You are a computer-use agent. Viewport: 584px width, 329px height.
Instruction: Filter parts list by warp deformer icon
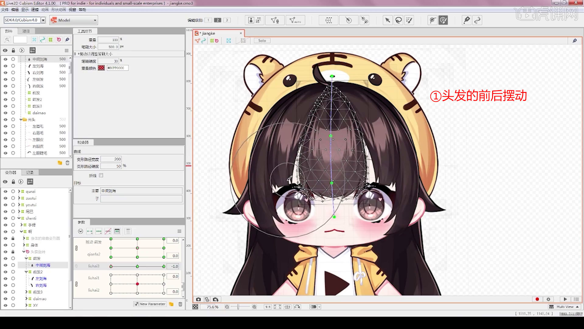pyautogui.click(x=50, y=40)
